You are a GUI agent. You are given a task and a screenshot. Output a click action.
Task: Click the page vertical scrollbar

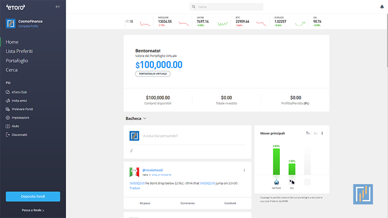pos(387,40)
